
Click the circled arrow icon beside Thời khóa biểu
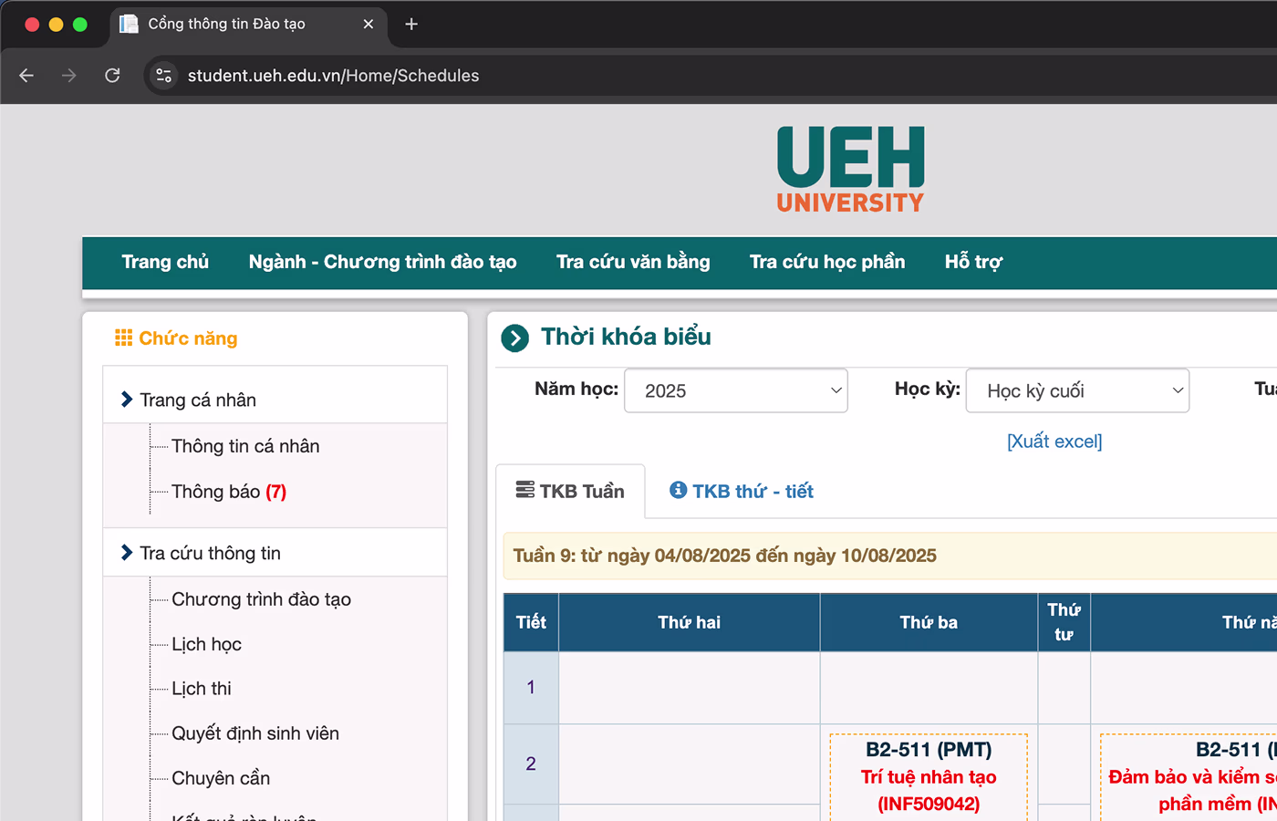tap(514, 338)
